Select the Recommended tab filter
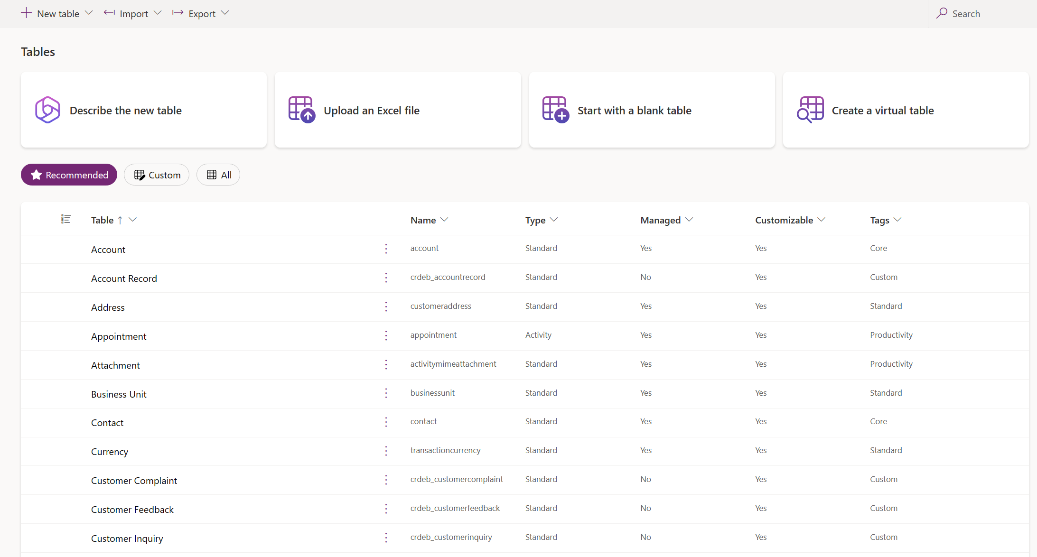The image size is (1037, 557). [x=69, y=175]
